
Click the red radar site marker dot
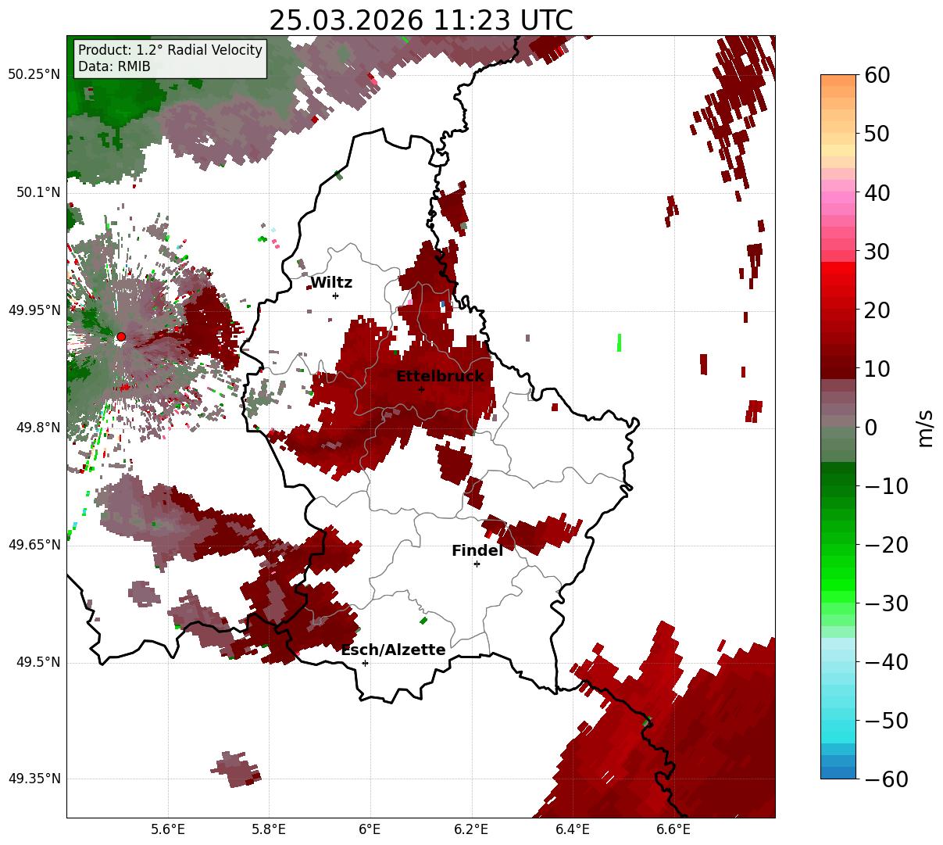click(120, 337)
